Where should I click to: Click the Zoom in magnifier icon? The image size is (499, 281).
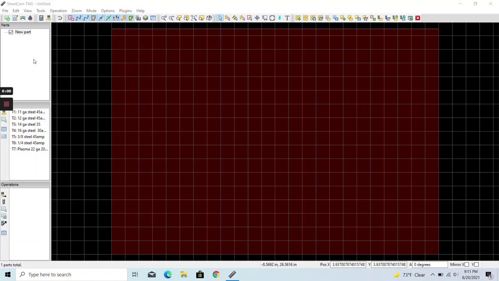164,18
